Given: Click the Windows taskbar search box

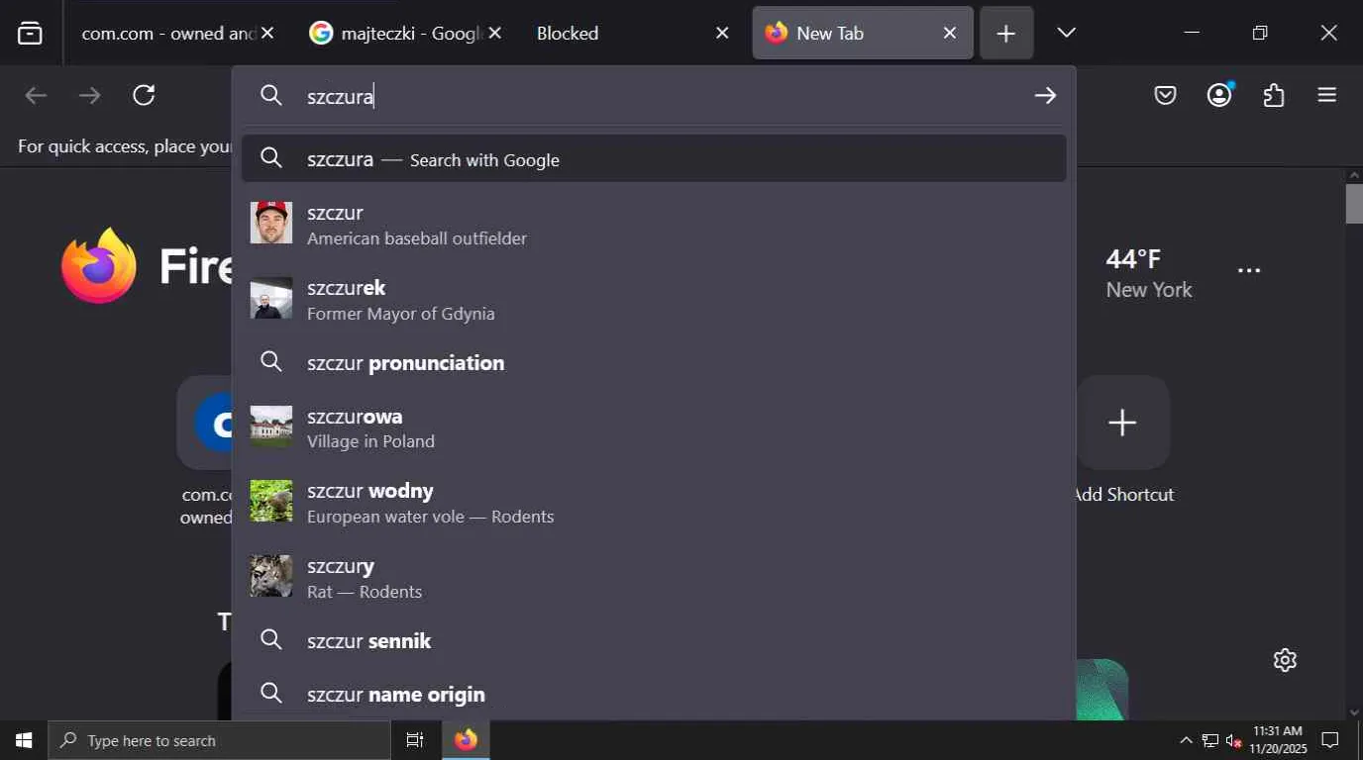Looking at the screenshot, I should (x=220, y=740).
